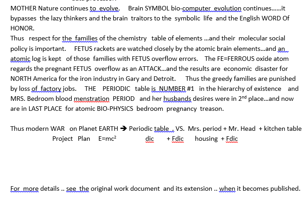
Task: Click the word "housing"
Action: 206,139
